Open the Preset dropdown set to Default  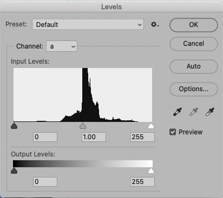click(88, 24)
